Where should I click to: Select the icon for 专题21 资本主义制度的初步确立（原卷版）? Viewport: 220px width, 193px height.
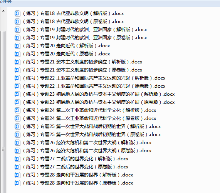tap(17, 70)
